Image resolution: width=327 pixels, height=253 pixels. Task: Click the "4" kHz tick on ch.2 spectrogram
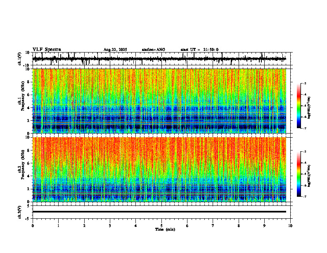tap(29, 176)
